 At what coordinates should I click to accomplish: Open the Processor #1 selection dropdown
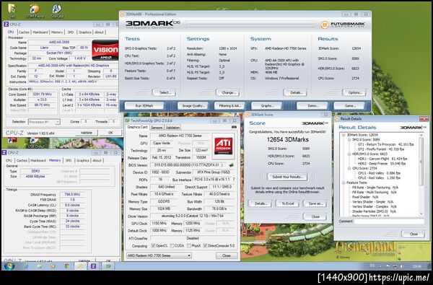pos(44,122)
